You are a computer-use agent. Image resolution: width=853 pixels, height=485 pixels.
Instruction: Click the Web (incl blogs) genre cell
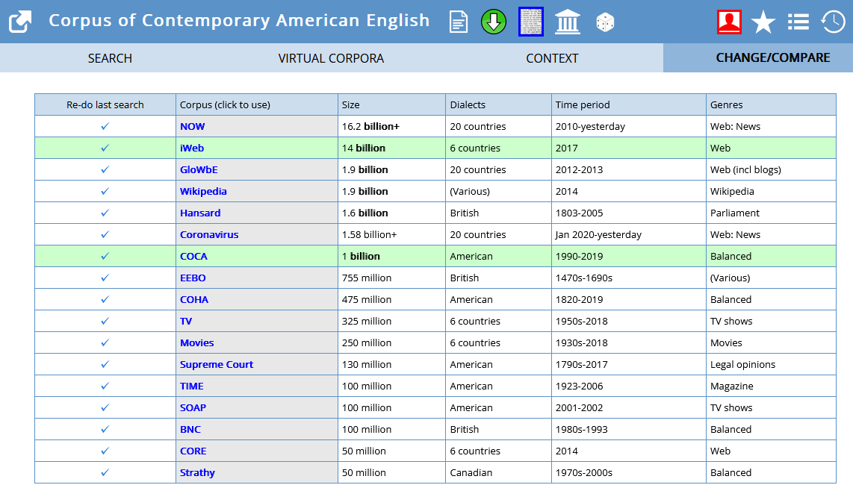(771, 169)
